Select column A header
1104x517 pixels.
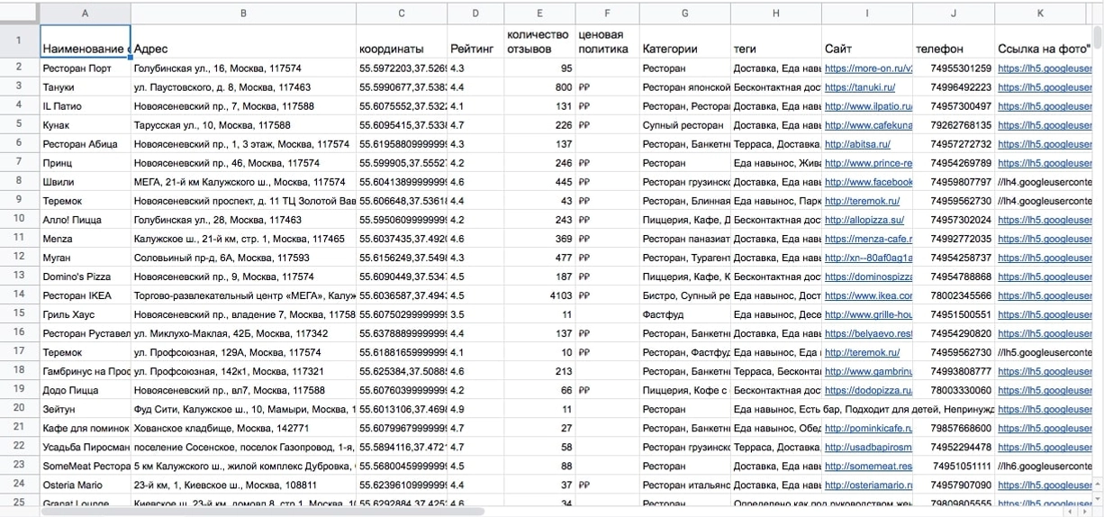(85, 13)
